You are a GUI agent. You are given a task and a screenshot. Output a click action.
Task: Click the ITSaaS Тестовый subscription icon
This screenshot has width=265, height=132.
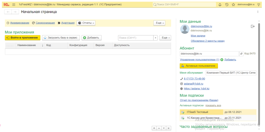click(183, 112)
